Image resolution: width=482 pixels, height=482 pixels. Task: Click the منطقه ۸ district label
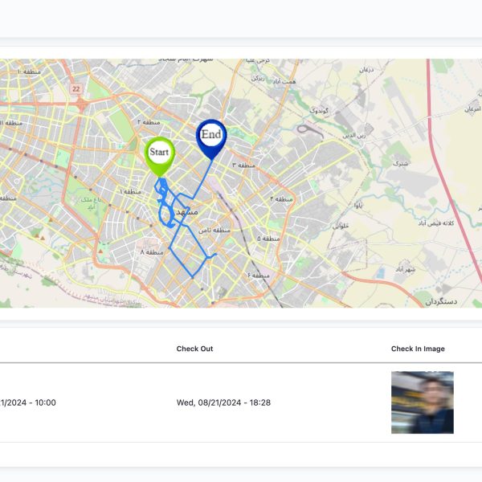click(151, 252)
